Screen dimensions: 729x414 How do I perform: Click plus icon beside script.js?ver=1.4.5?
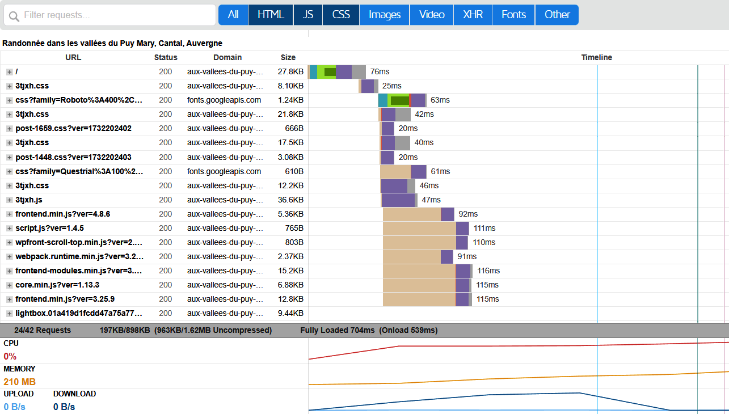(x=9, y=228)
